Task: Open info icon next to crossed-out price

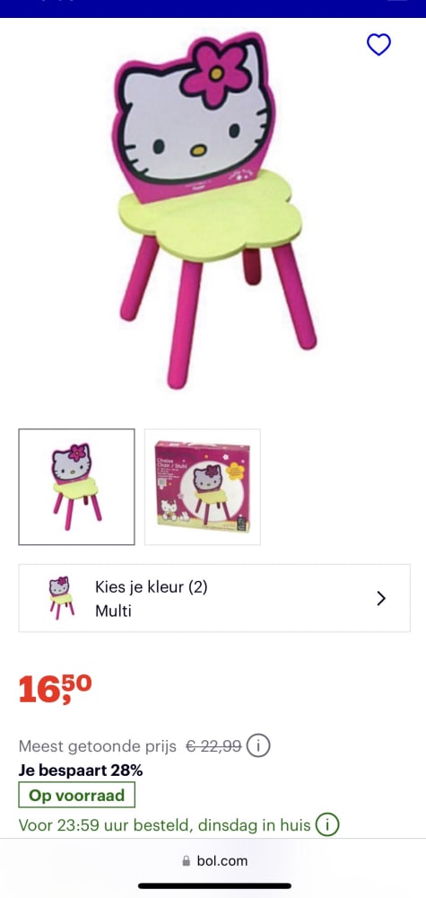Action: pos(258,746)
